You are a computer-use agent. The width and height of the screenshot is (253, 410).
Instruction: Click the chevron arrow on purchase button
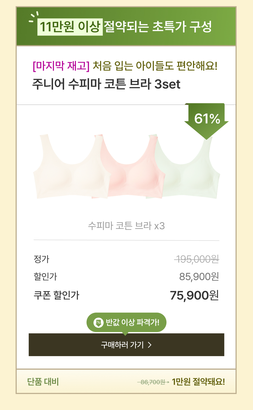pos(150,345)
